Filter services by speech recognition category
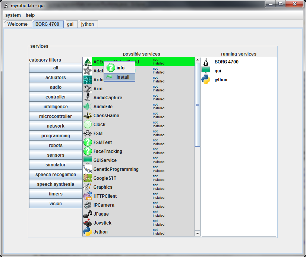 pyautogui.click(x=56, y=175)
